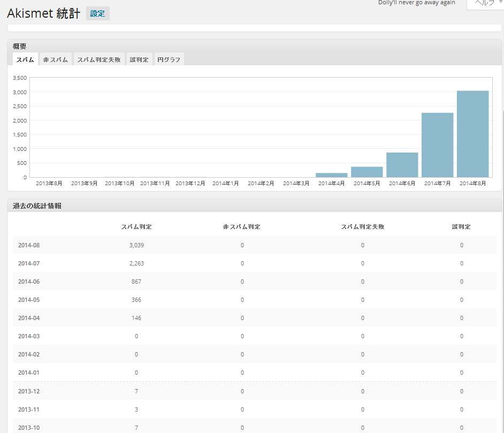Select the 2014-05 row label
The width and height of the screenshot is (504, 433).
(x=29, y=300)
